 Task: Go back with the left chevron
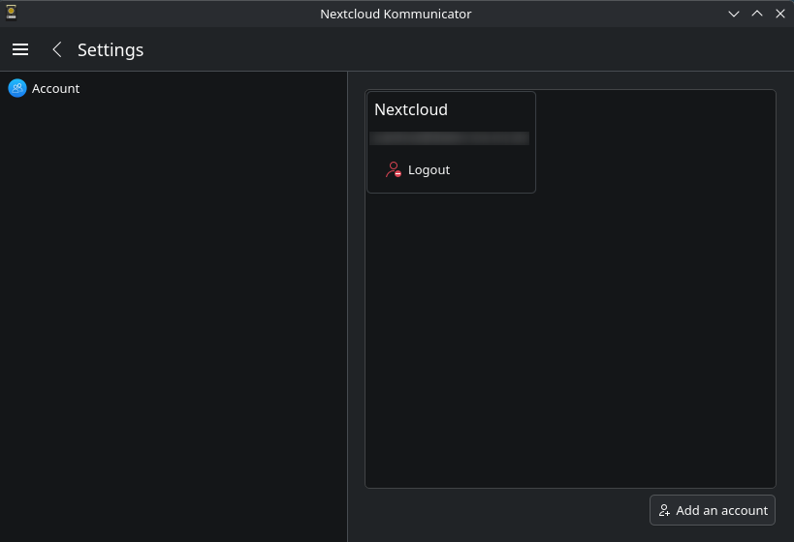[56, 49]
